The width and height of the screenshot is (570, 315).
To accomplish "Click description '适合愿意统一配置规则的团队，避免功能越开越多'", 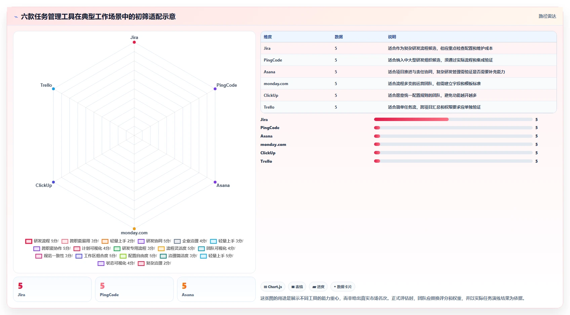I will (432, 95).
